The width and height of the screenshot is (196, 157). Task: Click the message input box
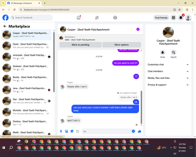pyautogui.click(x=107, y=131)
